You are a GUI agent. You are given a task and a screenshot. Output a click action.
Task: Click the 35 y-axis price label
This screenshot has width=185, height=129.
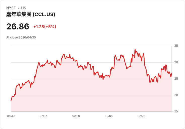176,46
